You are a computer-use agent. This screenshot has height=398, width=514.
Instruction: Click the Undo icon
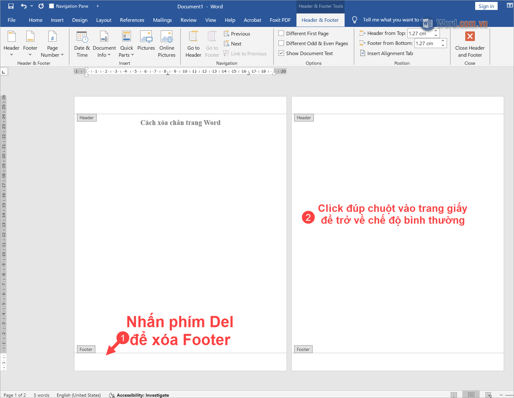[23, 6]
